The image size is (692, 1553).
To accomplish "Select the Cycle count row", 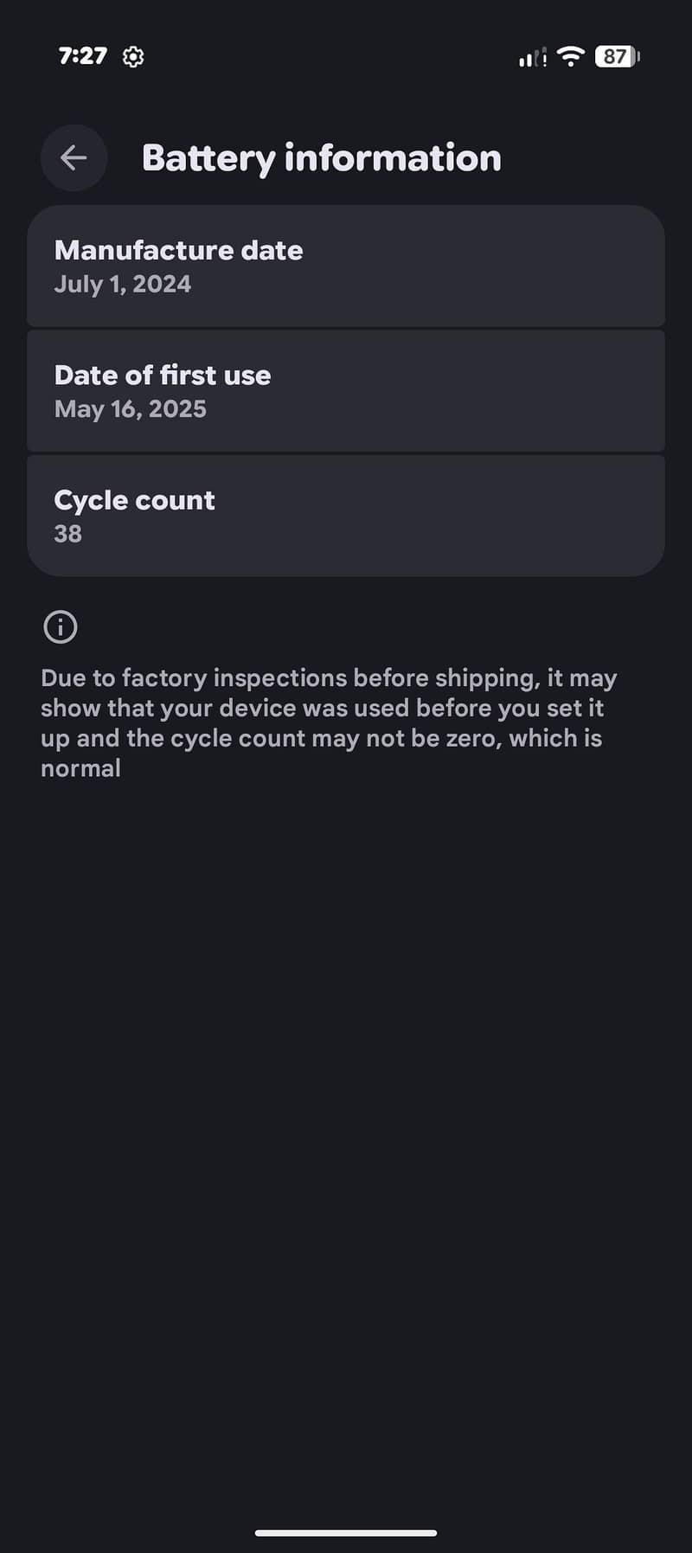I will tap(346, 516).
